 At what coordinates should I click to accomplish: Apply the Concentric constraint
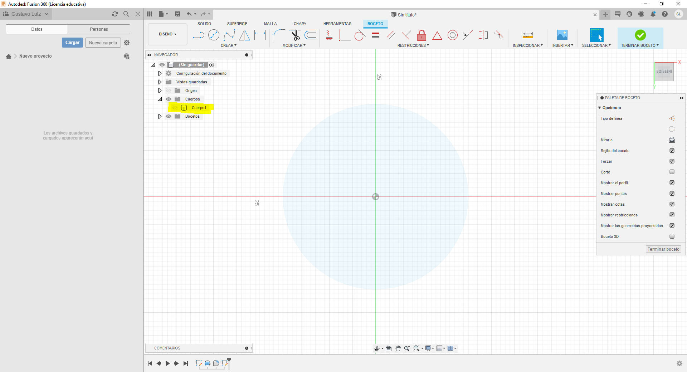[x=453, y=35]
